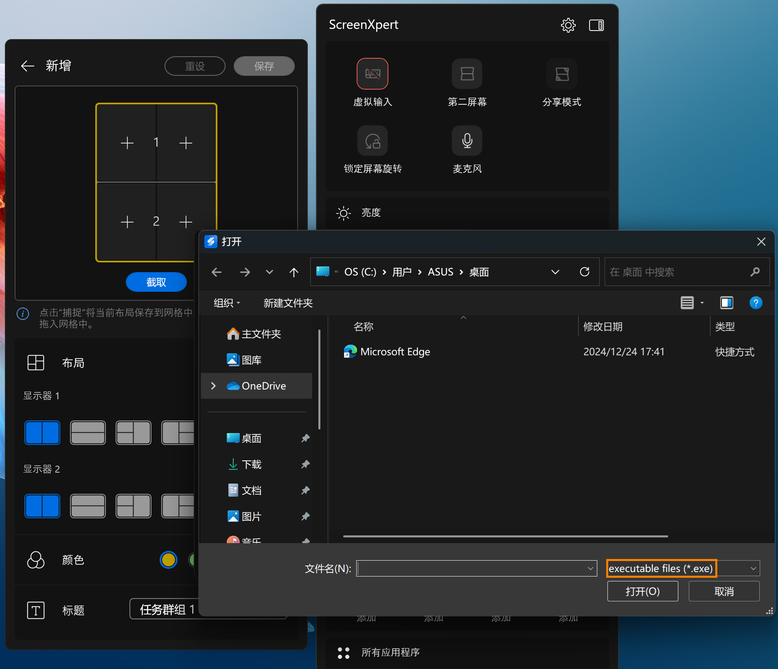Open ScreenXpert settings gear

tap(568, 25)
